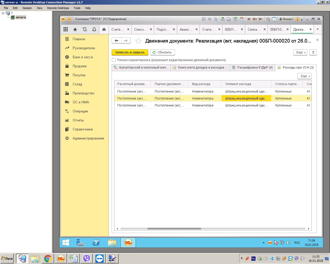Viewport: 330px width, 264px height.
Task: Navigate back with the left arrow button
Action: tap(117, 40)
